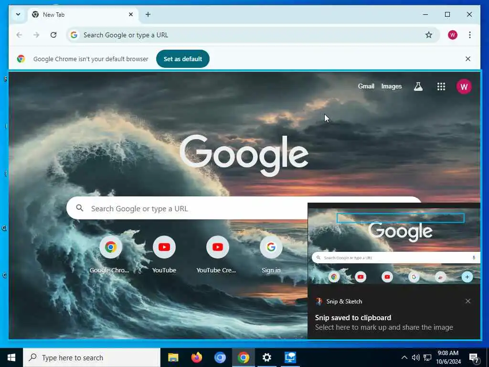Image resolution: width=489 pixels, height=367 pixels.
Task: Open Chrome three-dot menu
Action: tap(470, 35)
